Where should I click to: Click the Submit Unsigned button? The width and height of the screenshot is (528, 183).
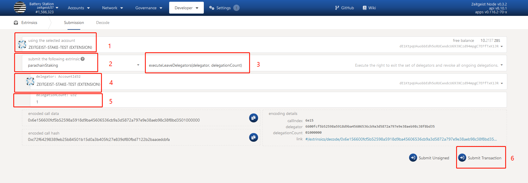tap(429, 158)
